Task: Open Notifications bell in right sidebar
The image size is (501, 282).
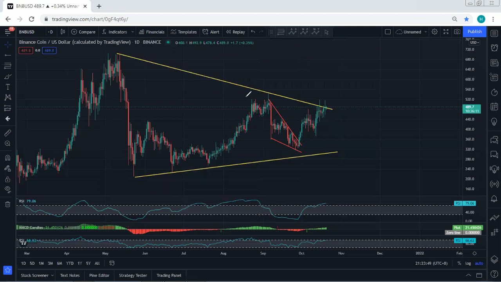Action: [494, 199]
